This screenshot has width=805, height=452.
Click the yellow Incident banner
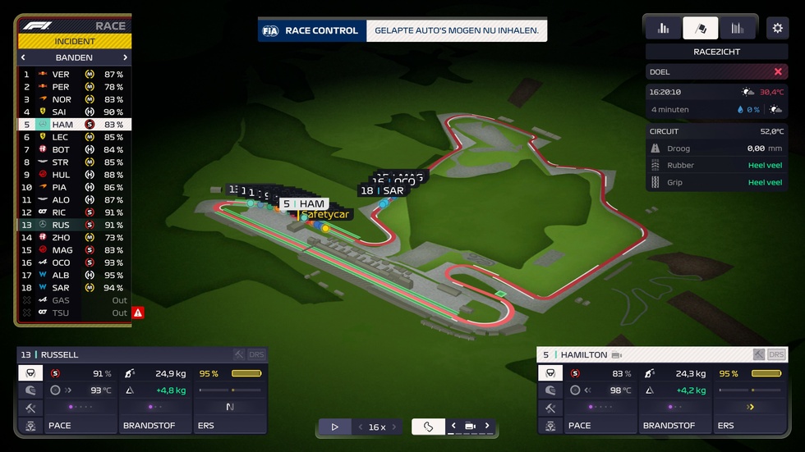point(75,41)
